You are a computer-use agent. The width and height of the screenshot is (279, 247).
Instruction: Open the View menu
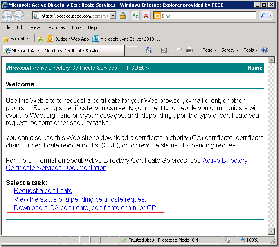35,27
